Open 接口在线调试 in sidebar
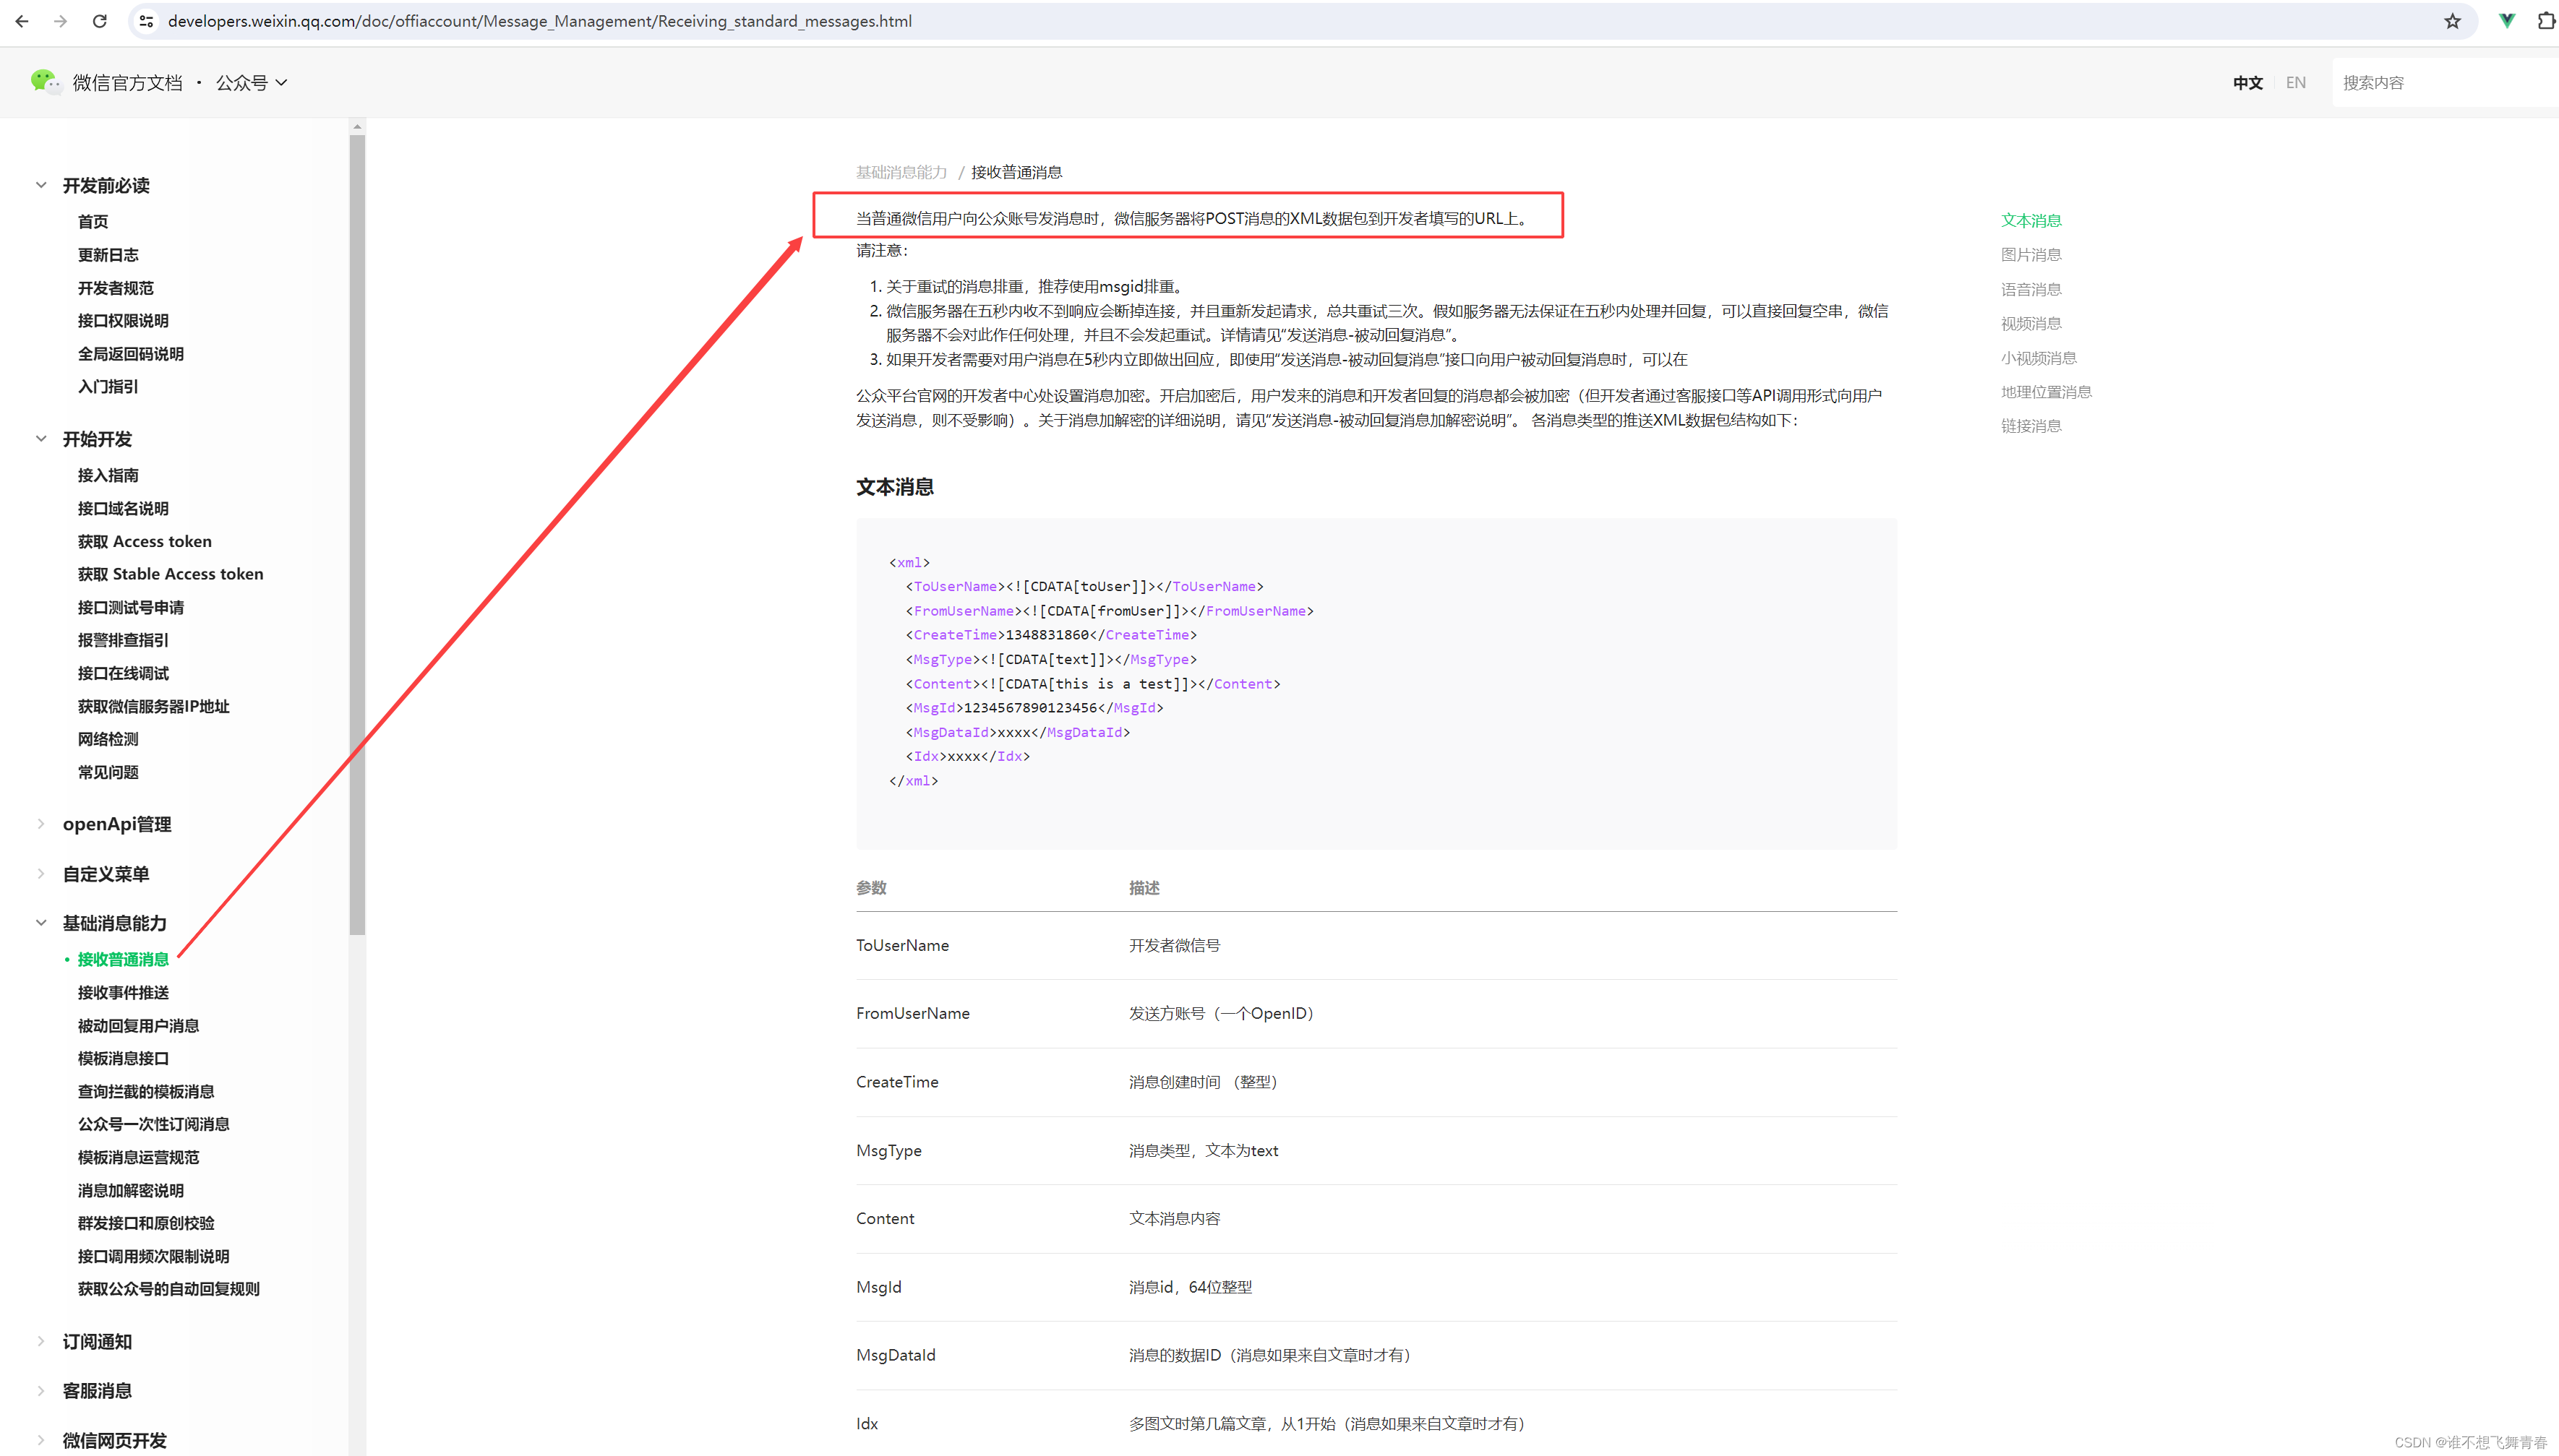Image resolution: width=2559 pixels, height=1456 pixels. click(123, 674)
